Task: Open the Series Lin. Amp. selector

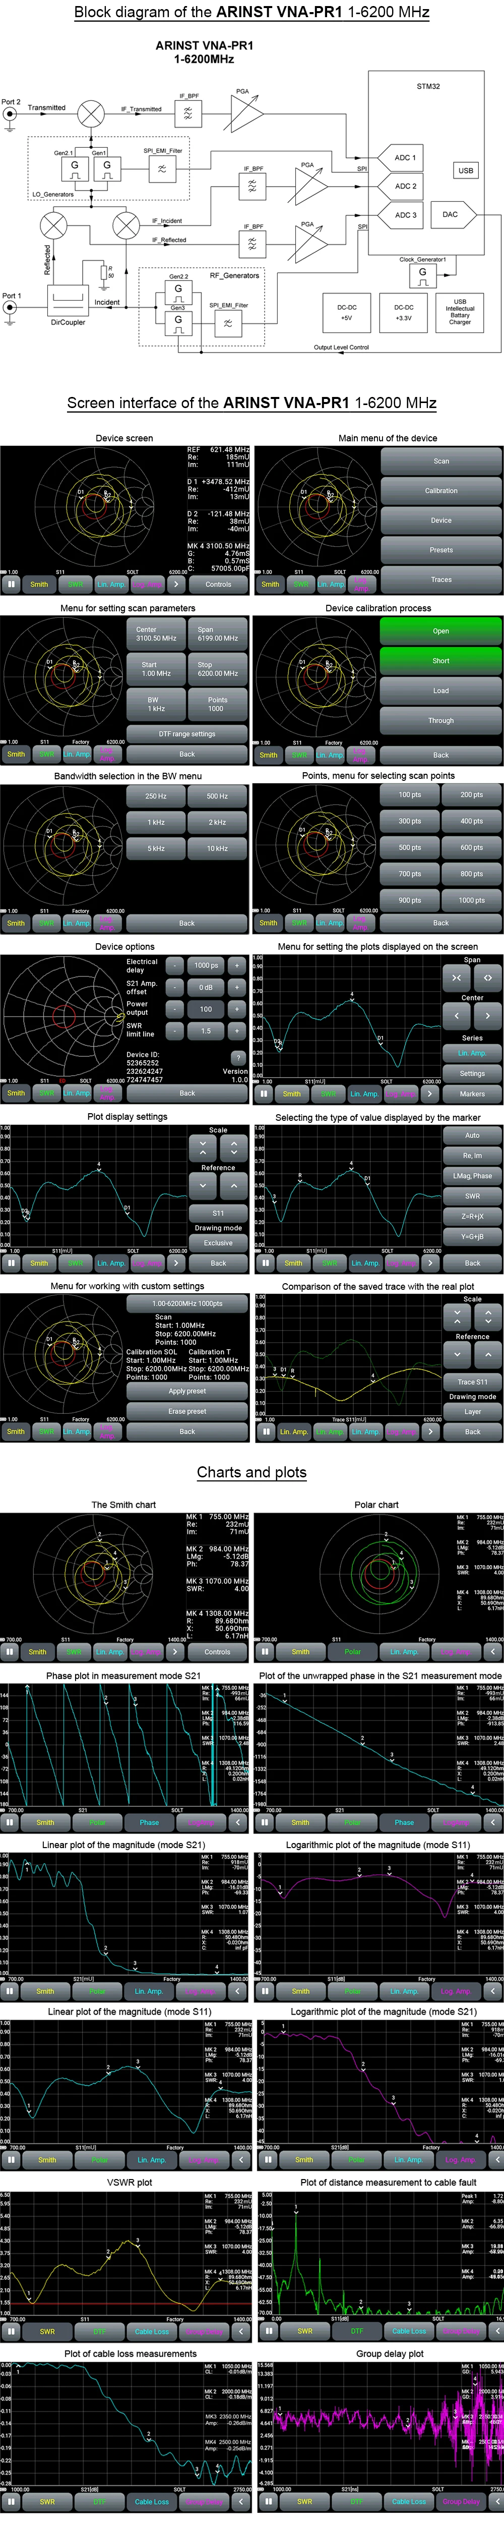Action: [x=472, y=1053]
